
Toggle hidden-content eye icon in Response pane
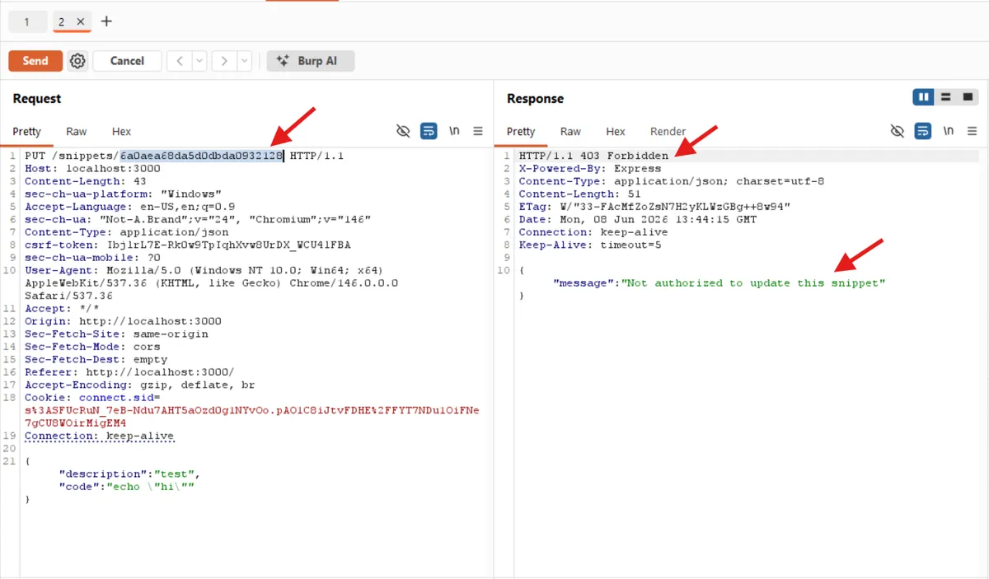coord(898,131)
